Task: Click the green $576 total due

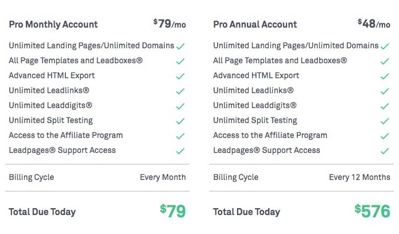Action: pos(372,211)
